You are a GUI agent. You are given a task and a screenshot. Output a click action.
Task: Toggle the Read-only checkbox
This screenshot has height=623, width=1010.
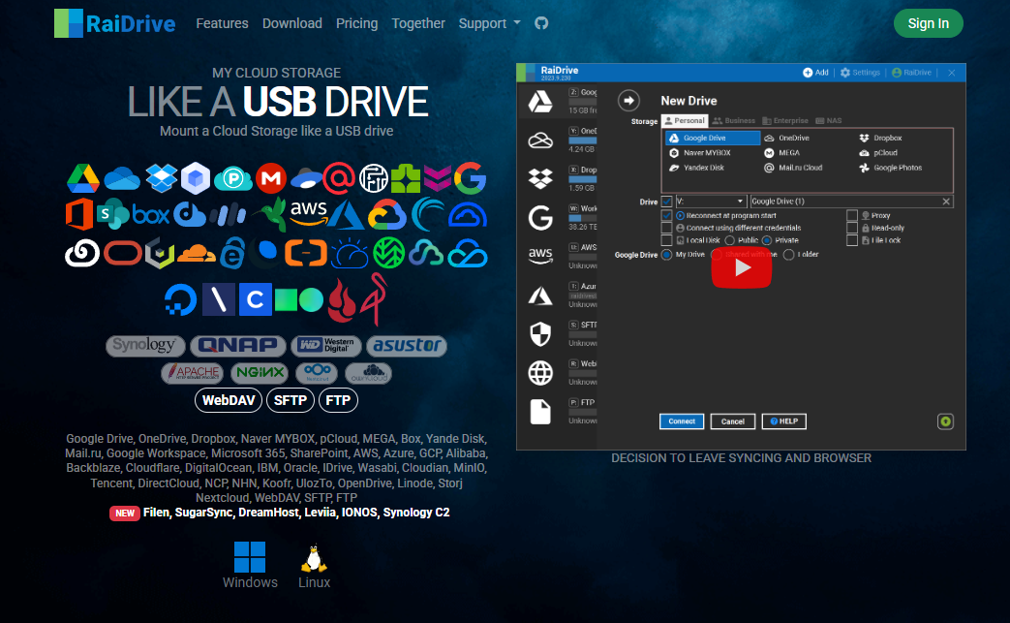(852, 228)
